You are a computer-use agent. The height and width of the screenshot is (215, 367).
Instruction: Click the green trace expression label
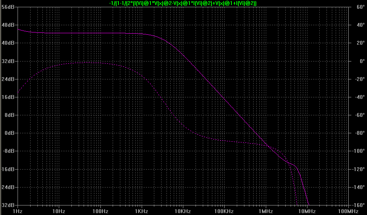coord(183,3)
